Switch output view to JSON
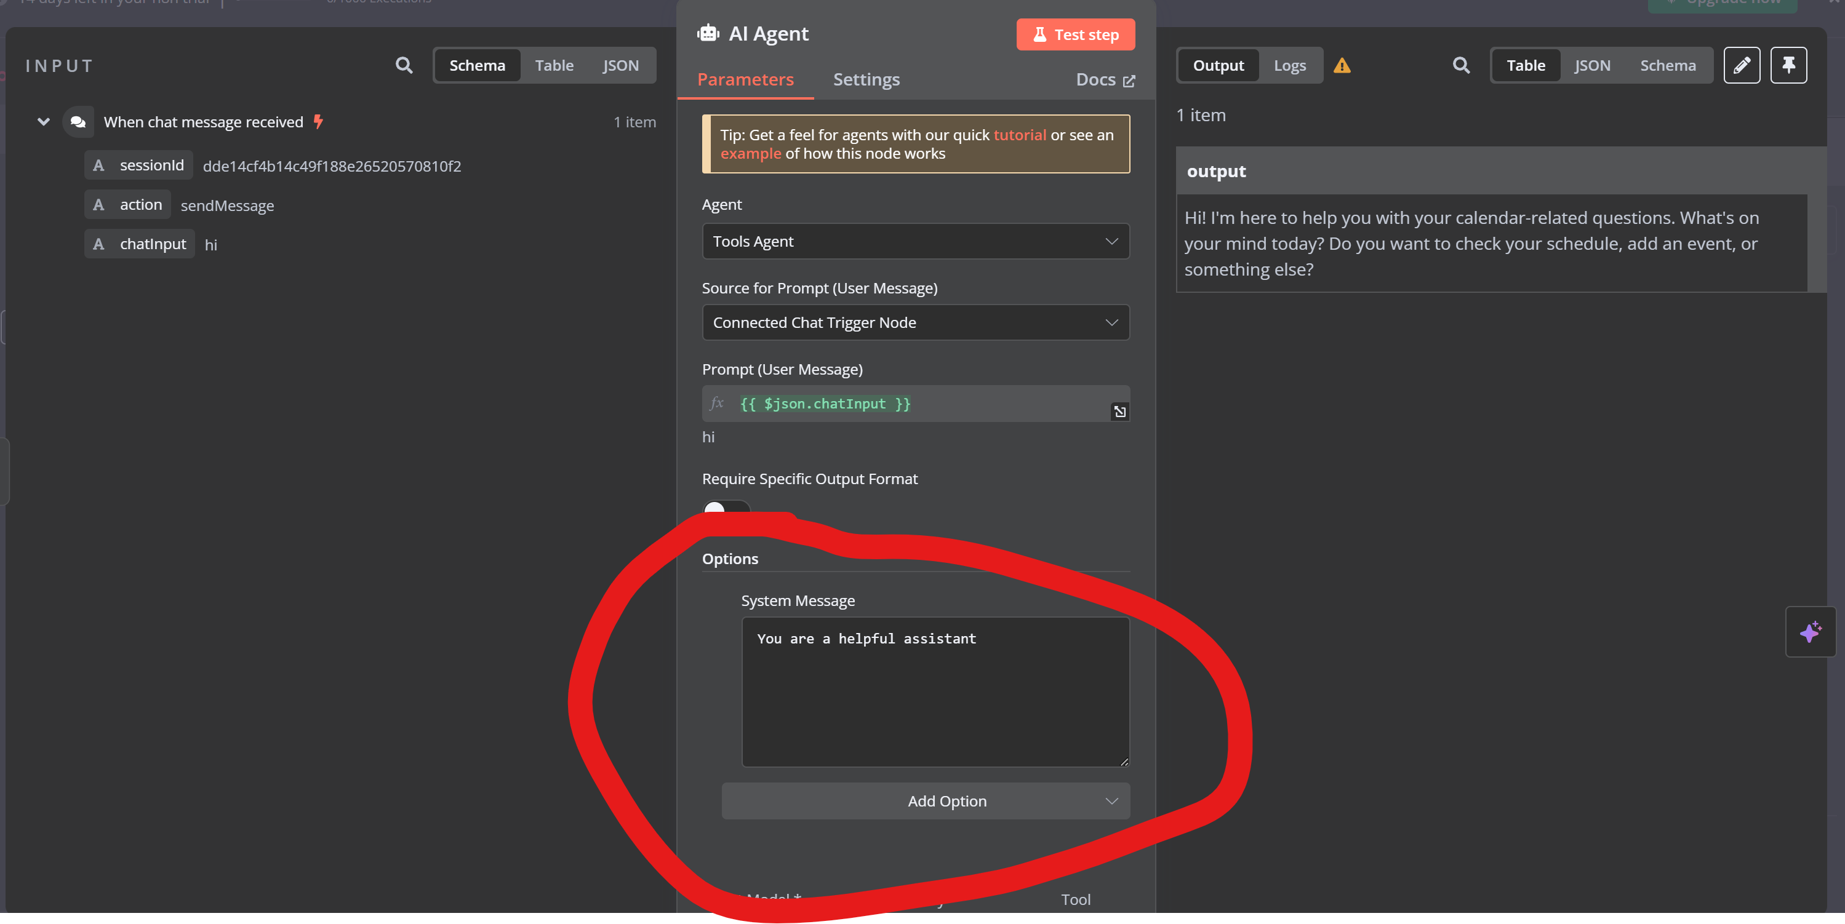 1591,65
